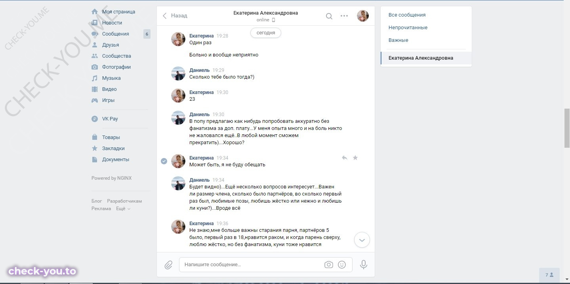Click the message text 'Больно и вообще неприятно'
570x284 pixels.
pyautogui.click(x=224, y=55)
